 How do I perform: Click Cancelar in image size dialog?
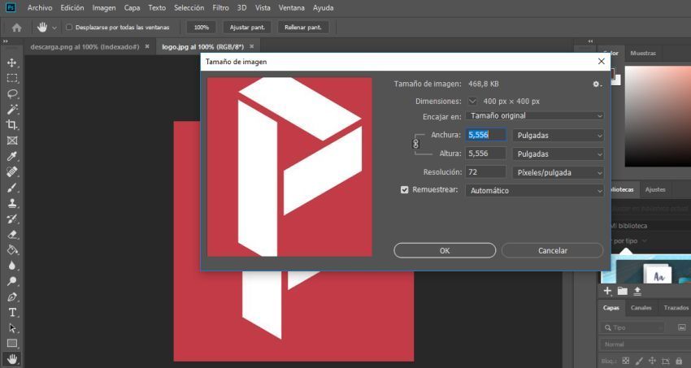click(x=553, y=250)
